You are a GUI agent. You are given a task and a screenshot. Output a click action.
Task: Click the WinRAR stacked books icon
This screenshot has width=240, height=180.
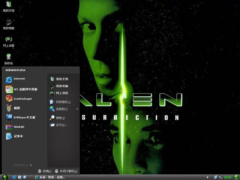point(9,127)
